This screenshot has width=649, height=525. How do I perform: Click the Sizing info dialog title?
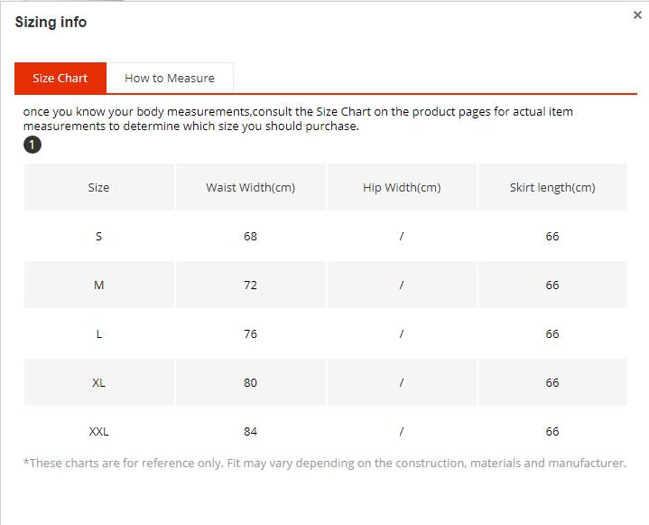[51, 23]
